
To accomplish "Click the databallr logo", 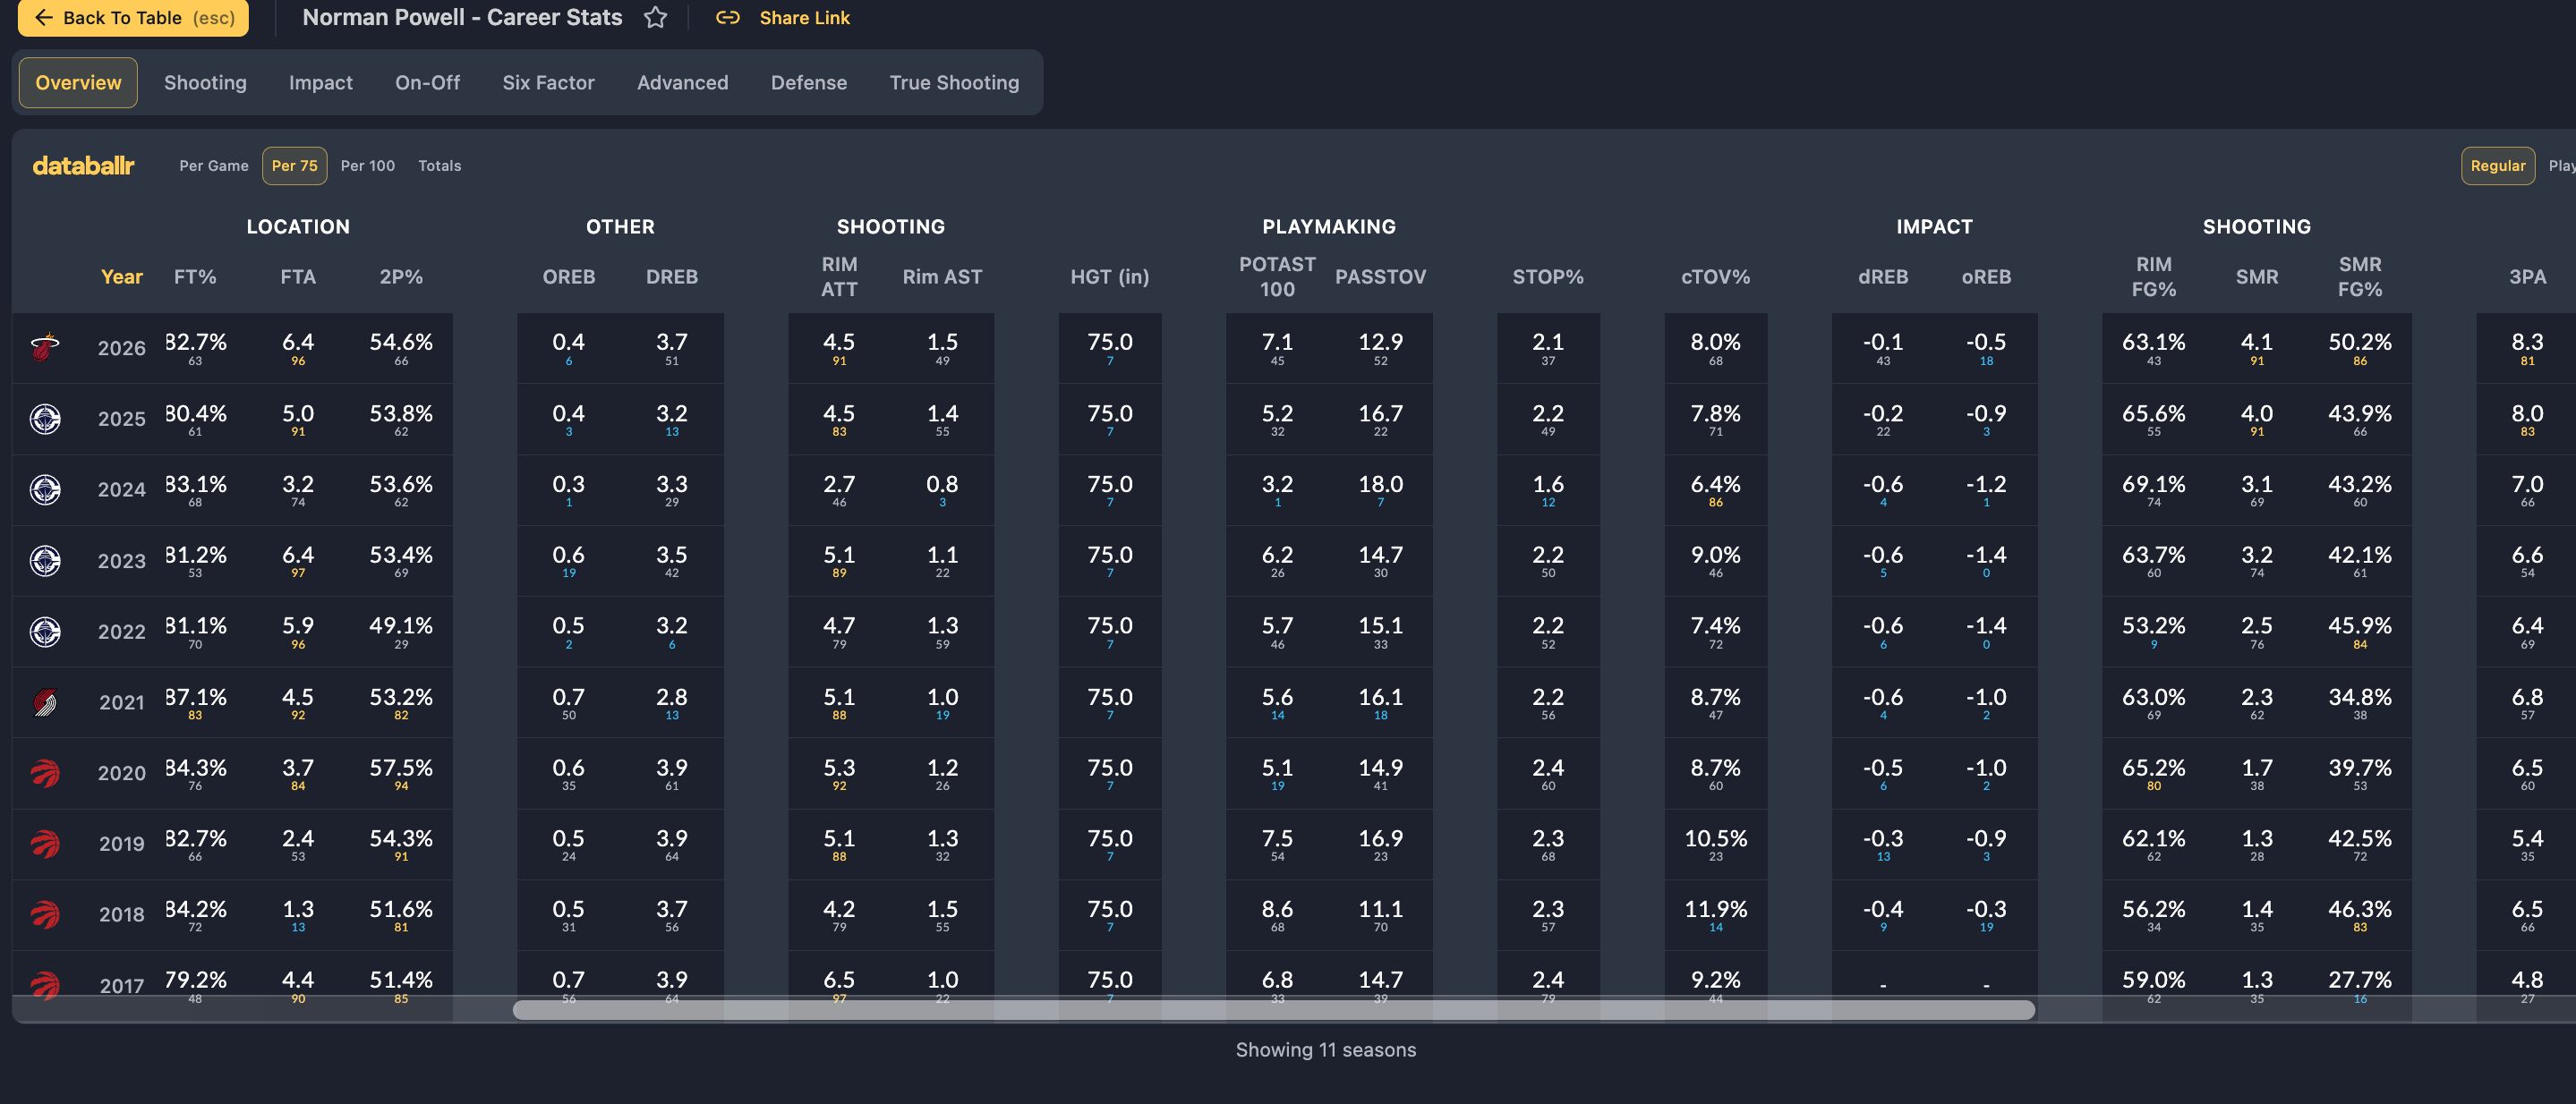I will [83, 166].
